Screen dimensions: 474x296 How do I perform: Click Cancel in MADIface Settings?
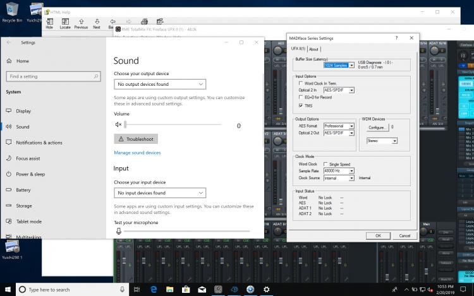pyautogui.click(x=404, y=235)
